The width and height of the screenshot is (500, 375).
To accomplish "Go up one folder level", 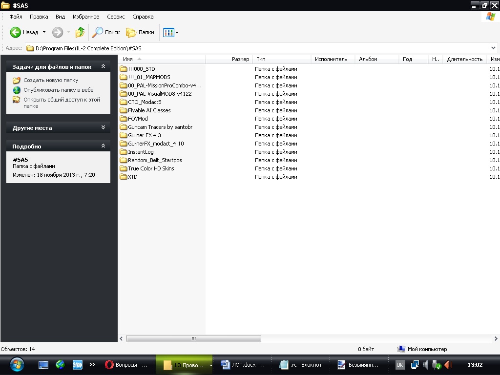I will click(x=80, y=32).
